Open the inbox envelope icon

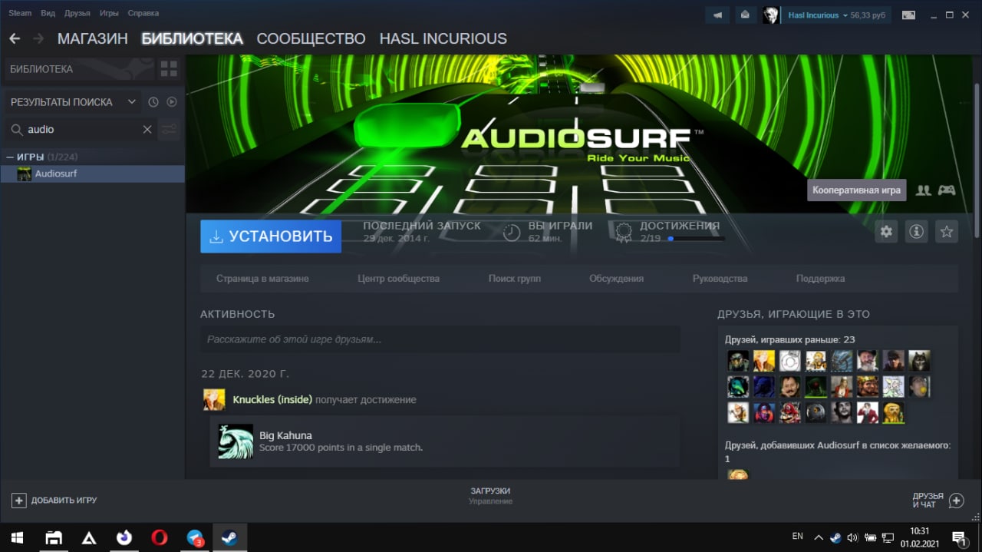click(744, 15)
